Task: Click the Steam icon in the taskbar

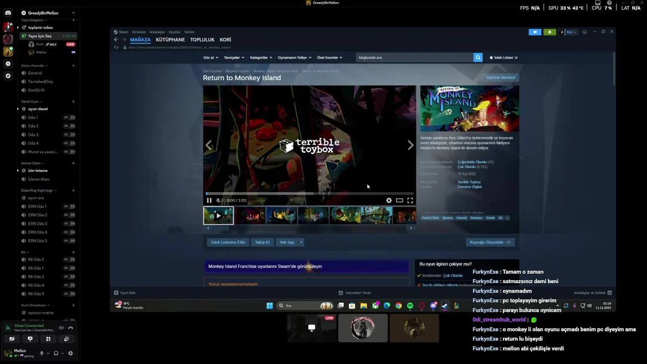Action: [444, 305]
